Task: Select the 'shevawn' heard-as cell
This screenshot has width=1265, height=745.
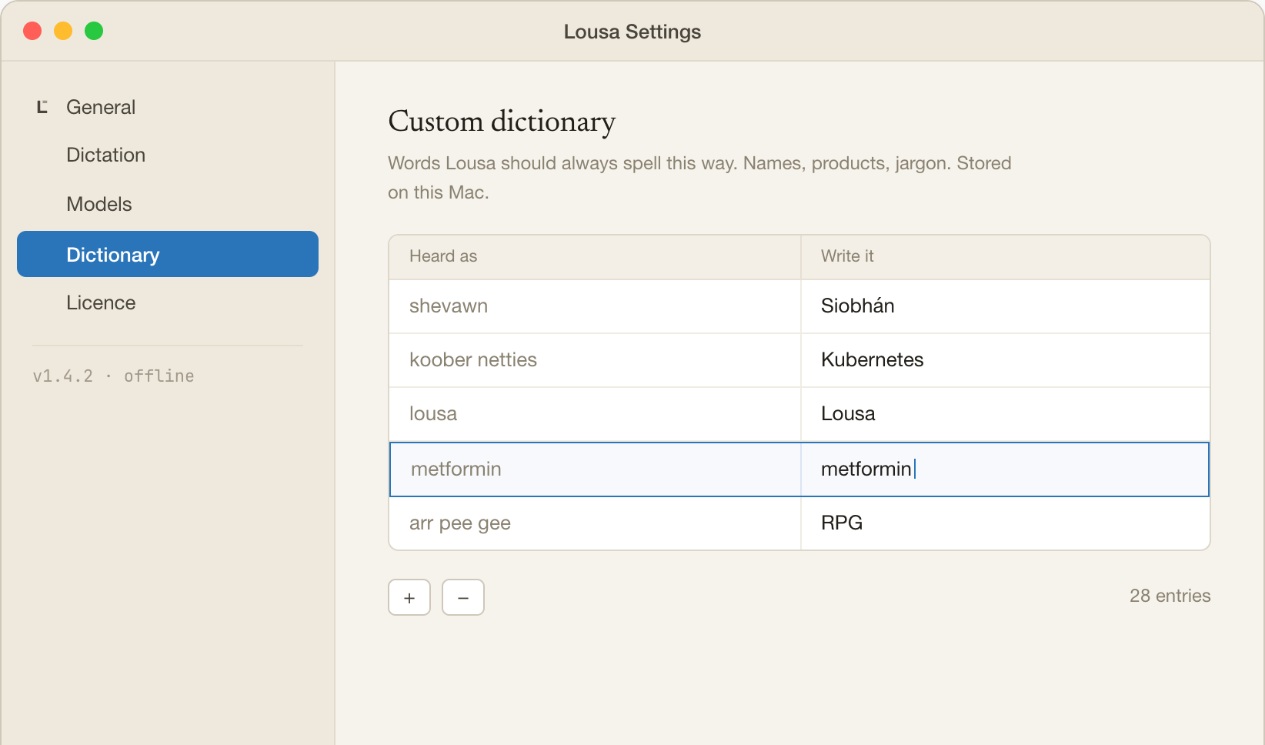Action: (595, 306)
